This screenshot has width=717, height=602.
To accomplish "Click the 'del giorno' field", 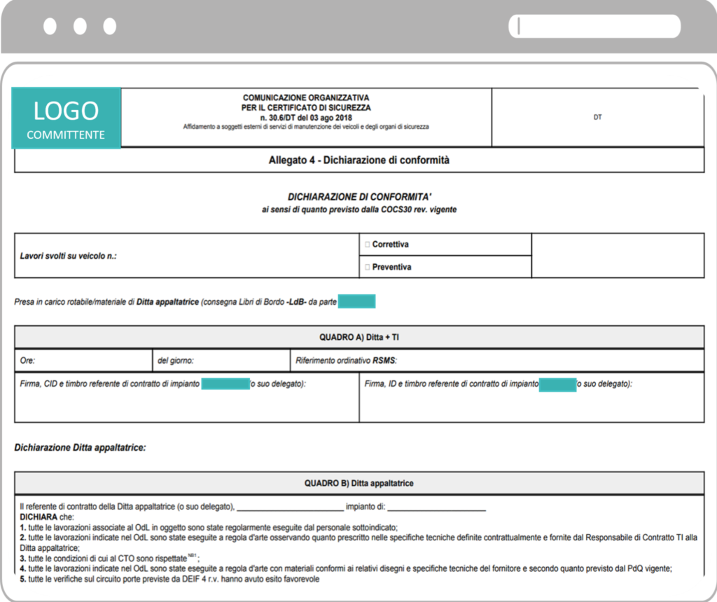I will [x=221, y=360].
